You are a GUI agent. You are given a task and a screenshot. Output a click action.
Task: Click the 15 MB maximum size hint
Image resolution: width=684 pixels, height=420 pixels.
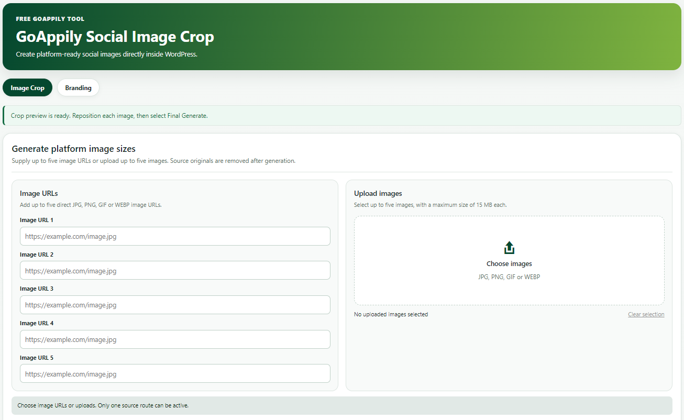click(x=431, y=205)
